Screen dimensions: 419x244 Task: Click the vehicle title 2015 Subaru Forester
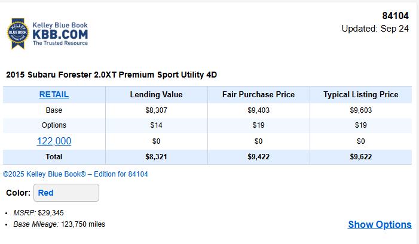pyautogui.click(x=111, y=75)
